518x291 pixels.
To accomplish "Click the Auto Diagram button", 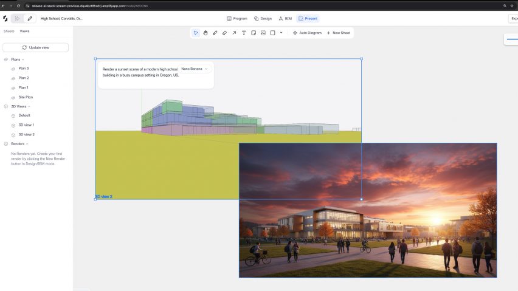I will pos(307,33).
